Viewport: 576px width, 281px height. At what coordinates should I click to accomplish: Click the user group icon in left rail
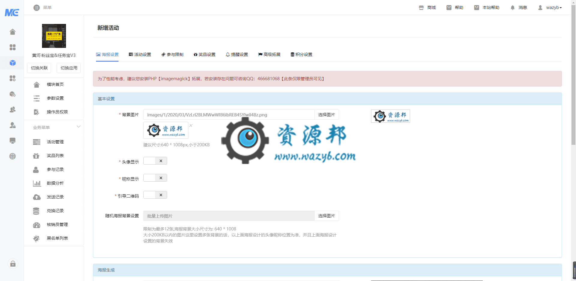tap(13, 110)
